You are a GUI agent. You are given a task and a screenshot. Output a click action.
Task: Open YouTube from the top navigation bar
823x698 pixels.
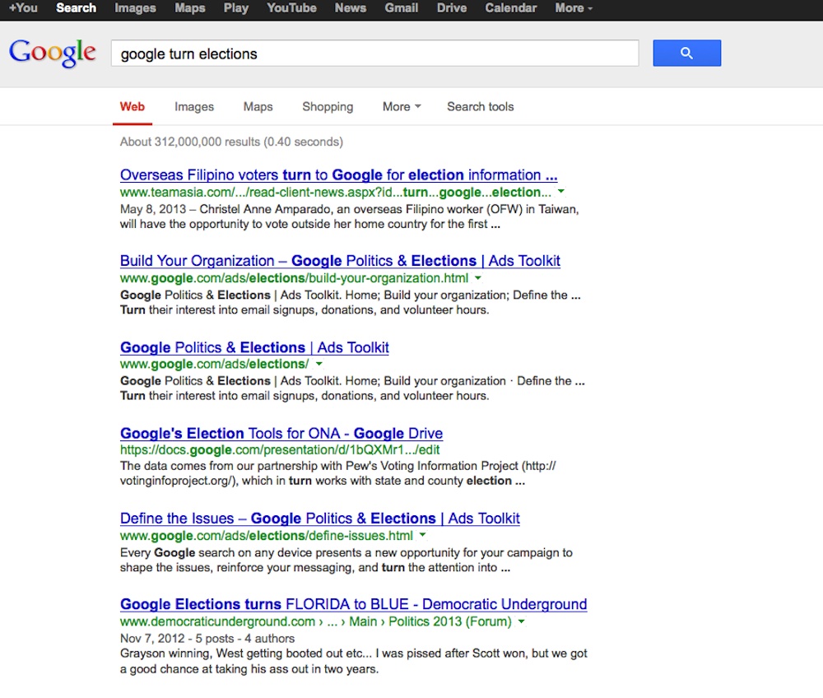[291, 8]
